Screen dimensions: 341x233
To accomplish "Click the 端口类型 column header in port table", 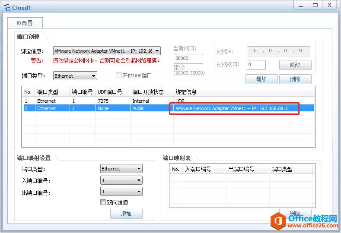I will pos(52,92).
